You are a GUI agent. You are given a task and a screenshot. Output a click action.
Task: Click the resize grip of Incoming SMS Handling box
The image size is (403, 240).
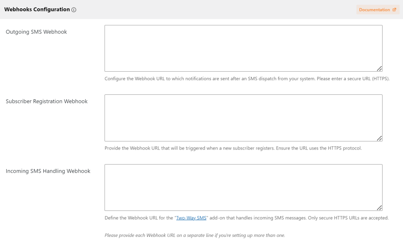379,208
